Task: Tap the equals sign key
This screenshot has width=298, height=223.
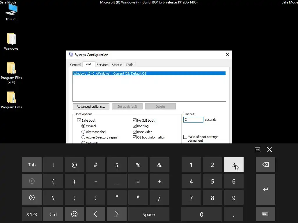Action: (138, 181)
